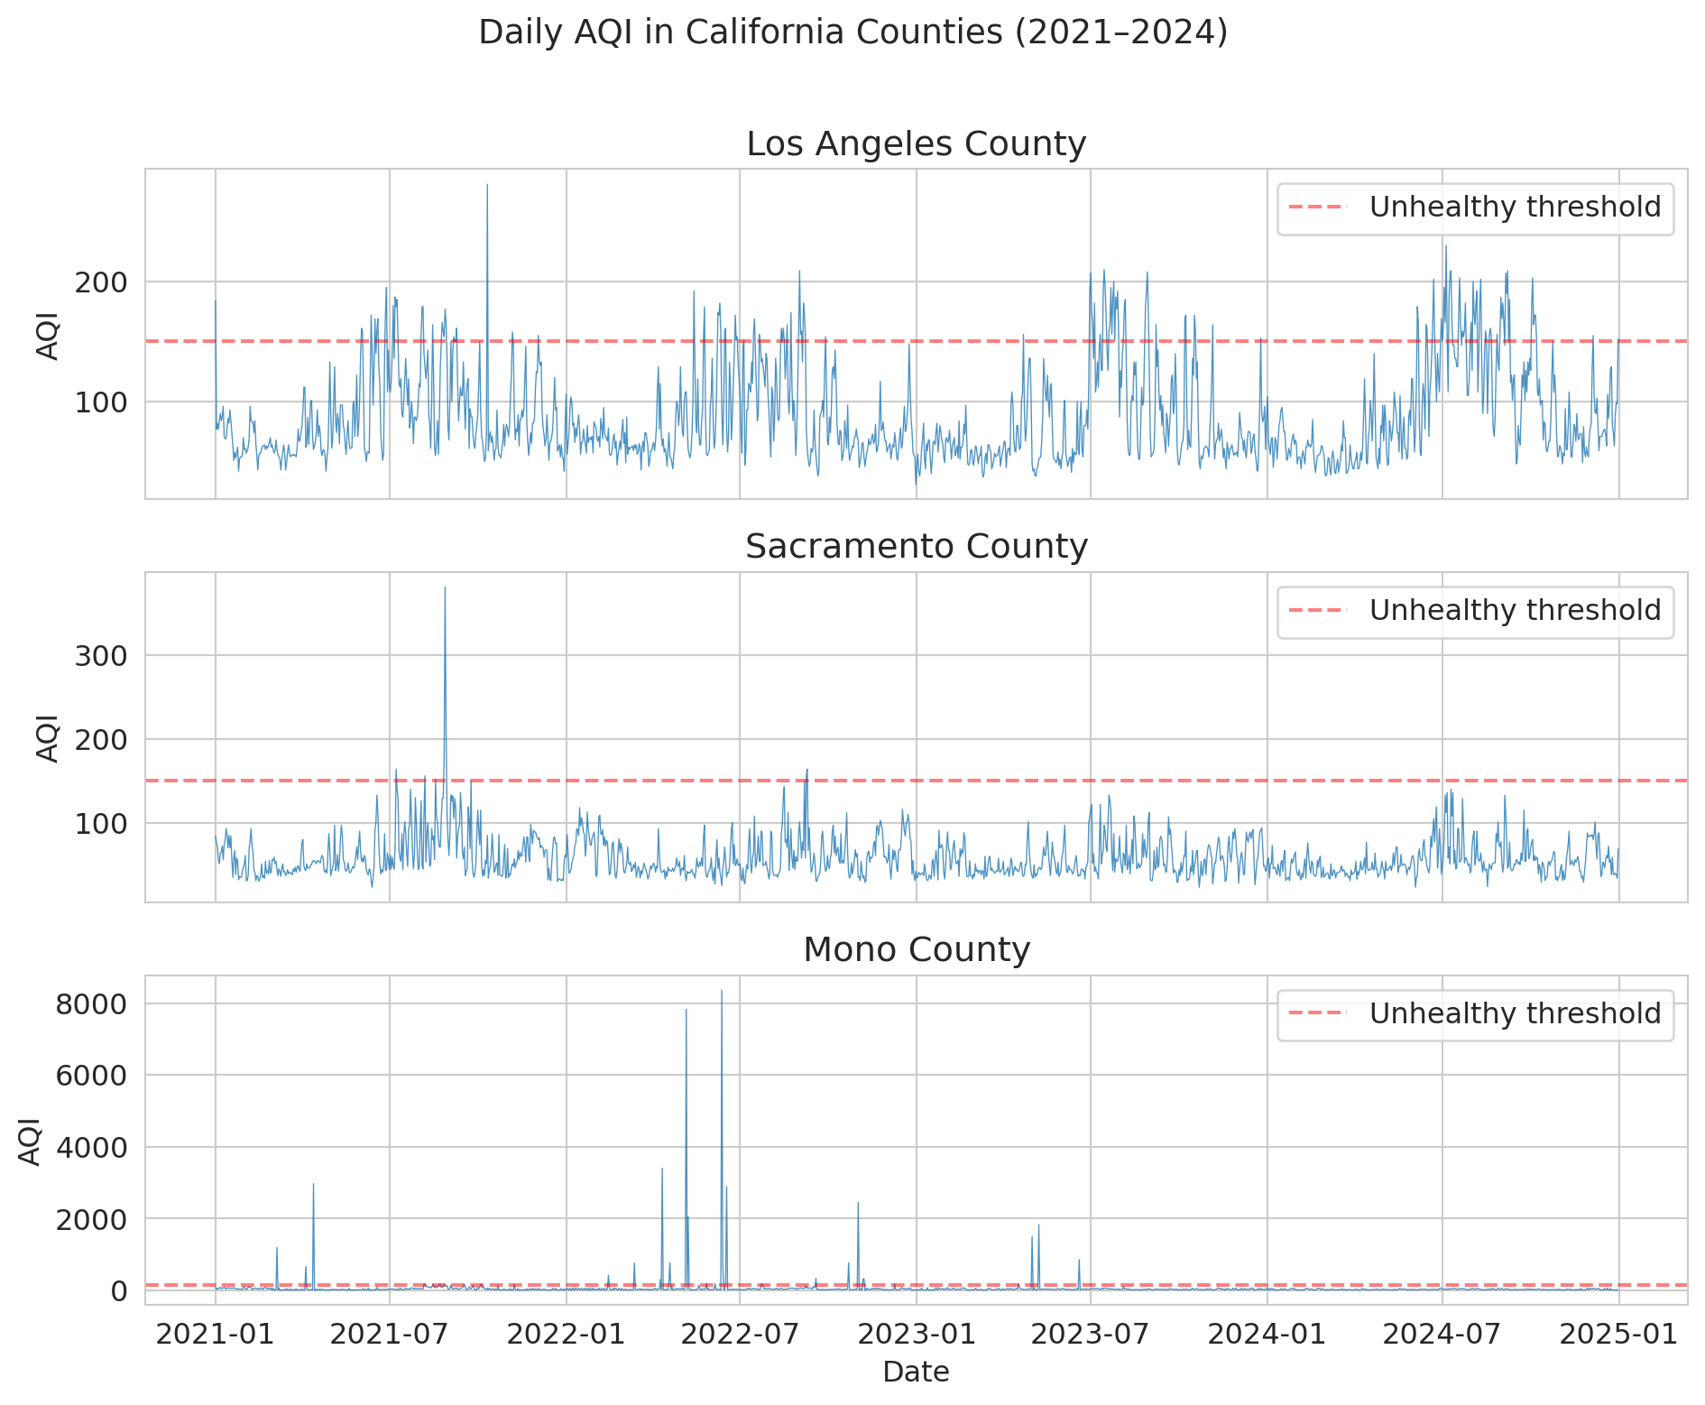Image resolution: width=1705 pixels, height=1405 pixels.
Task: Click the Mono County subplot title
Action: [x=916, y=950]
